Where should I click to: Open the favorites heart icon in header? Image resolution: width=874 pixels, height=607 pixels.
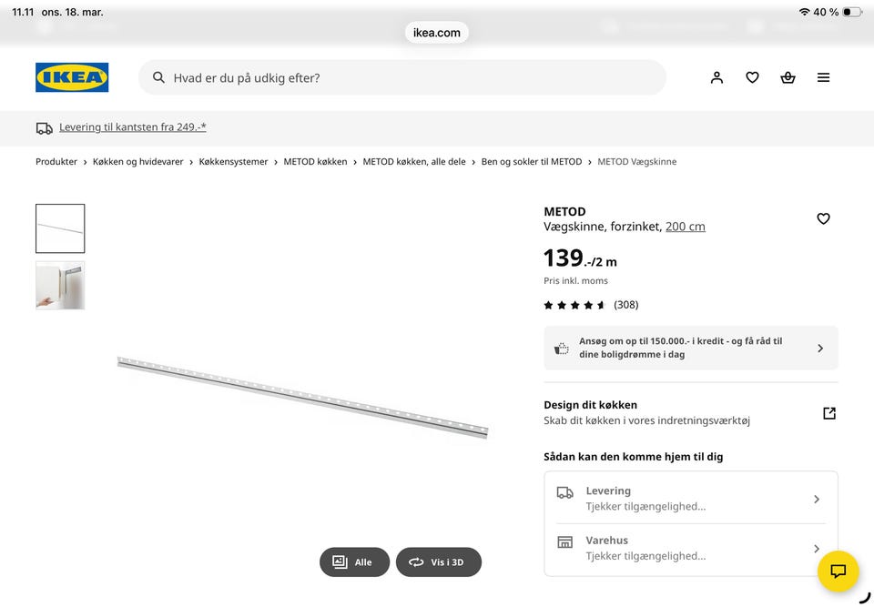click(752, 77)
